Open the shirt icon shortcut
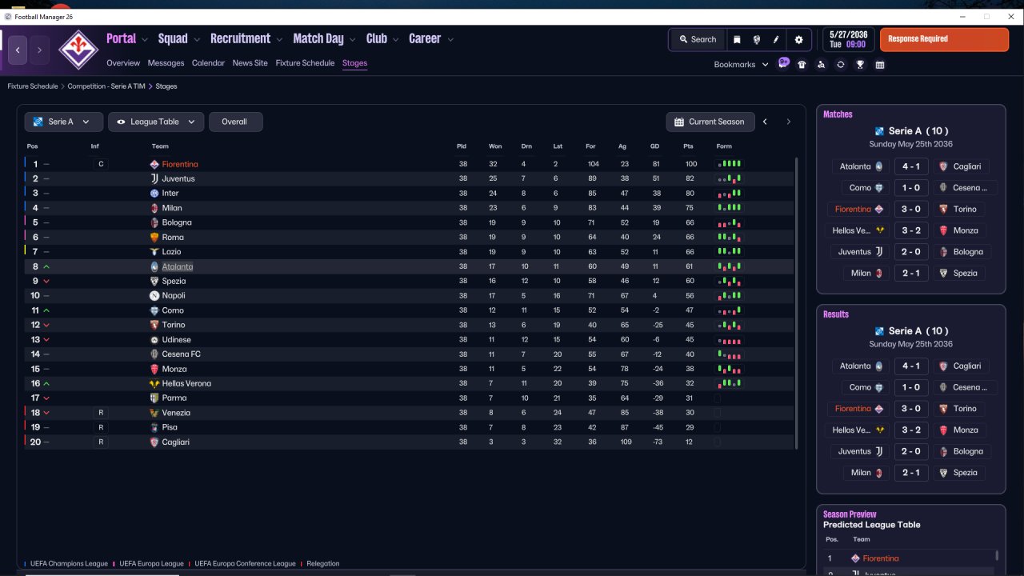This screenshot has width=1024, height=576. [802, 65]
